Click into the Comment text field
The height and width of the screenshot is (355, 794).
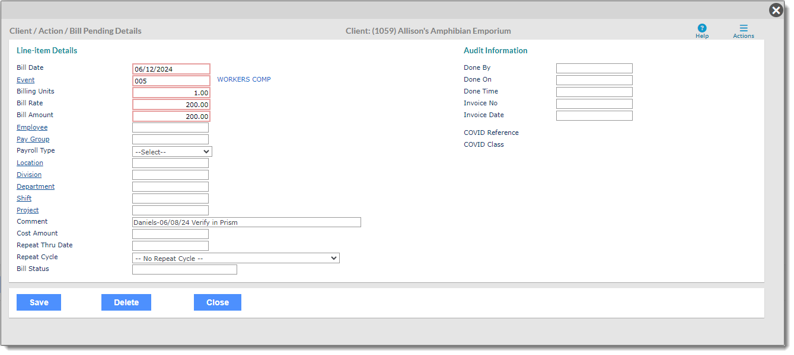(x=246, y=222)
